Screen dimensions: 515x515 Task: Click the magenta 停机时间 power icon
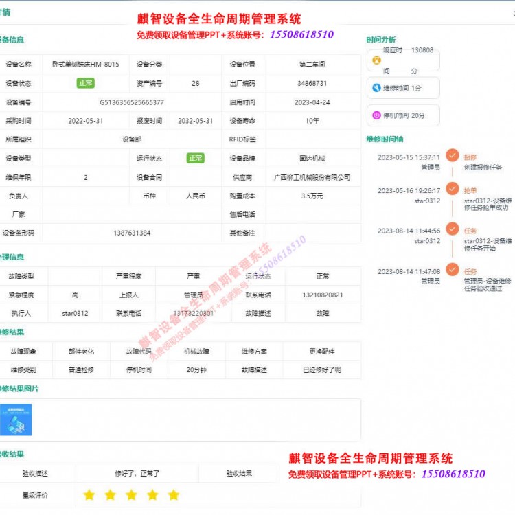[376, 116]
